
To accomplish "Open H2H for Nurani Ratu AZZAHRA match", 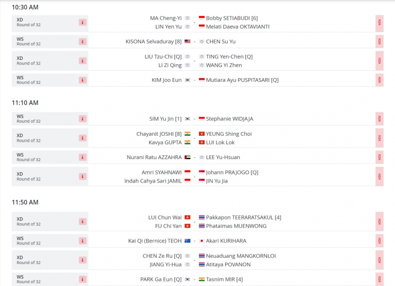I will (380, 157).
